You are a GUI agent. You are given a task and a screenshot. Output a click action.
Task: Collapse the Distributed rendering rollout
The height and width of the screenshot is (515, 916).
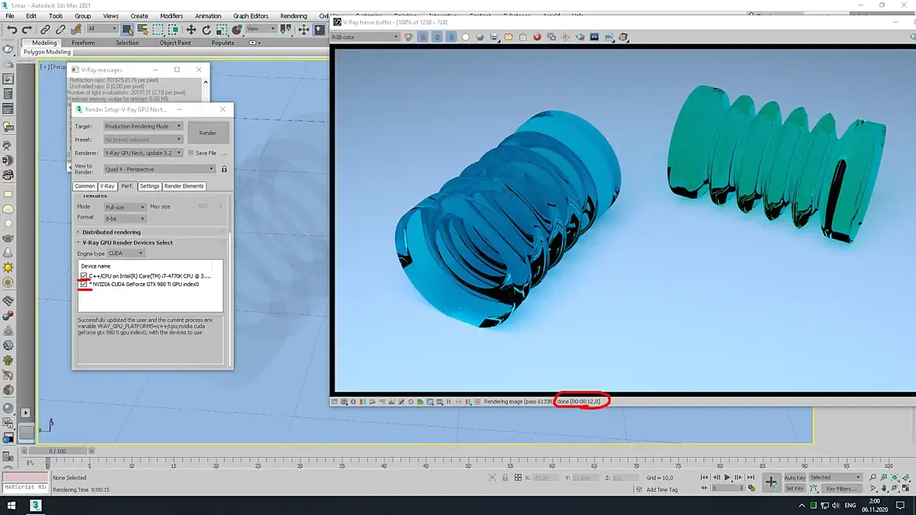(111, 232)
